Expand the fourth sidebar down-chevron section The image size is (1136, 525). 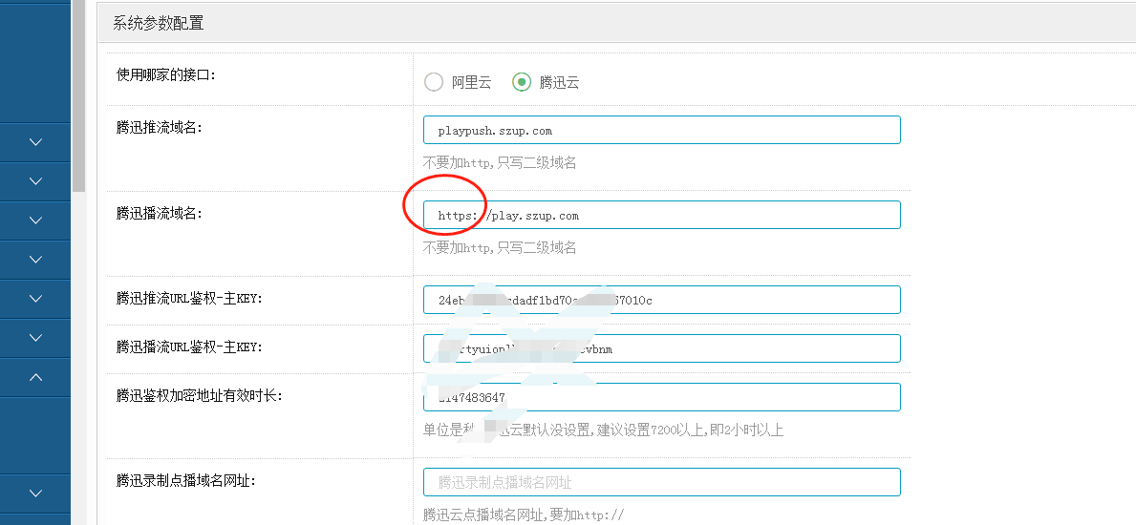35,260
